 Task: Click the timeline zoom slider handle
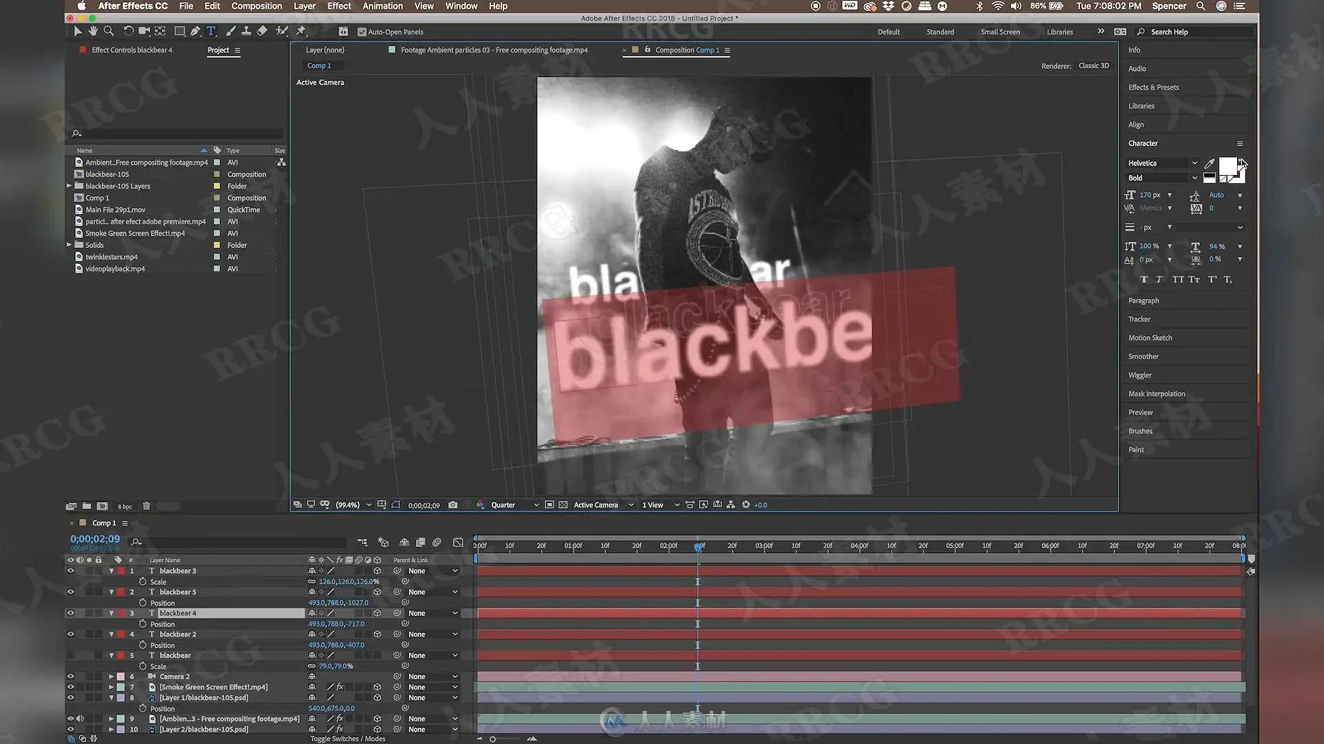(492, 739)
